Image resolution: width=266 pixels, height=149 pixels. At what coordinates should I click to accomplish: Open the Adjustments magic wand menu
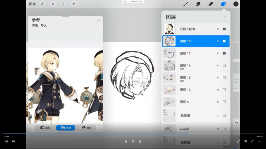coord(53,4)
